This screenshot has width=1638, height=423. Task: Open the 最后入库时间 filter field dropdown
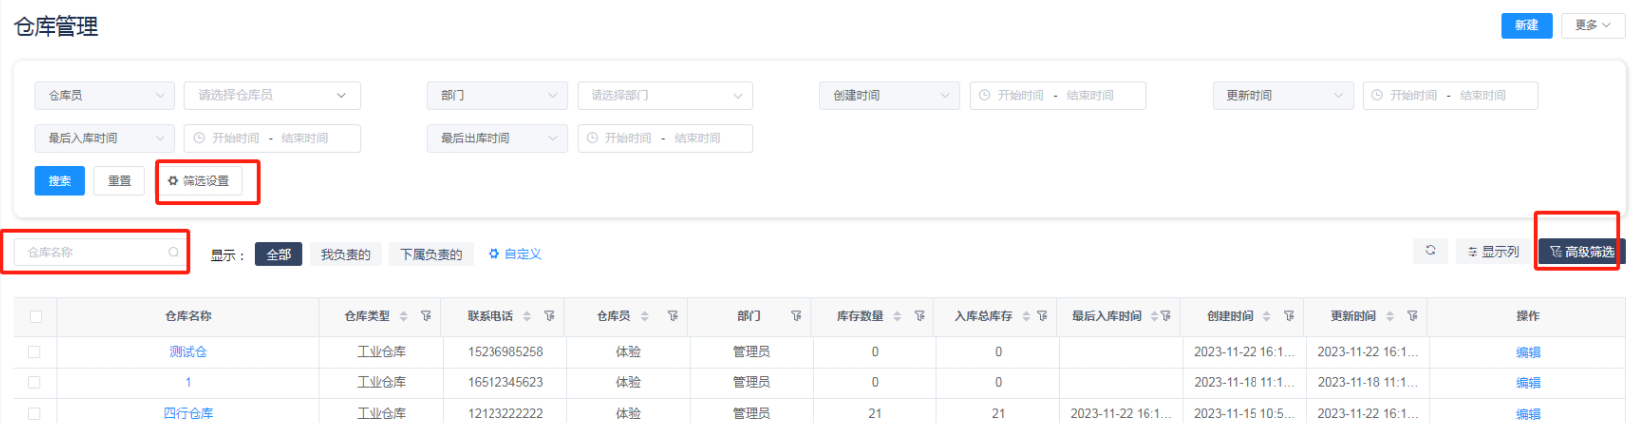coord(105,138)
